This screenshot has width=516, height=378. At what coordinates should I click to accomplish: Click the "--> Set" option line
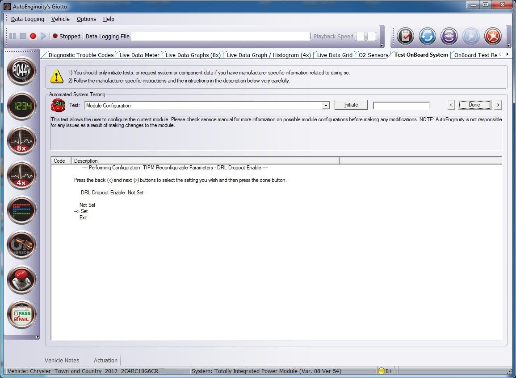[81, 211]
